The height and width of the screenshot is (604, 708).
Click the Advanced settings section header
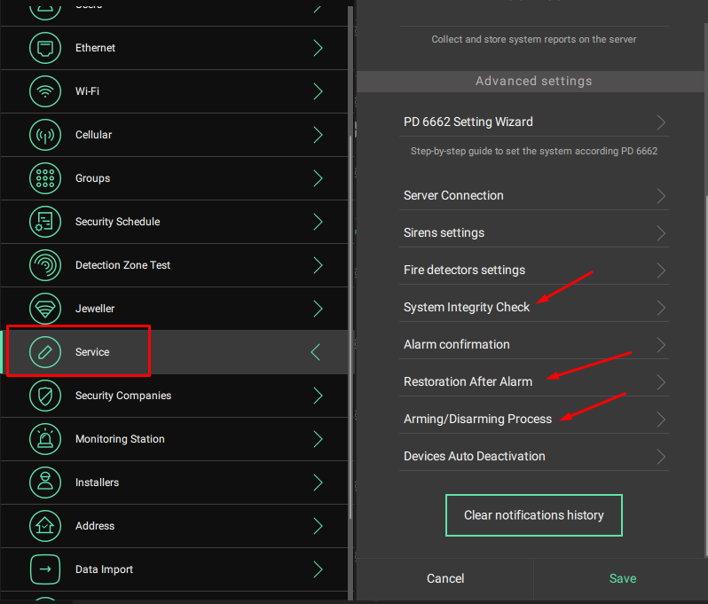click(x=531, y=82)
